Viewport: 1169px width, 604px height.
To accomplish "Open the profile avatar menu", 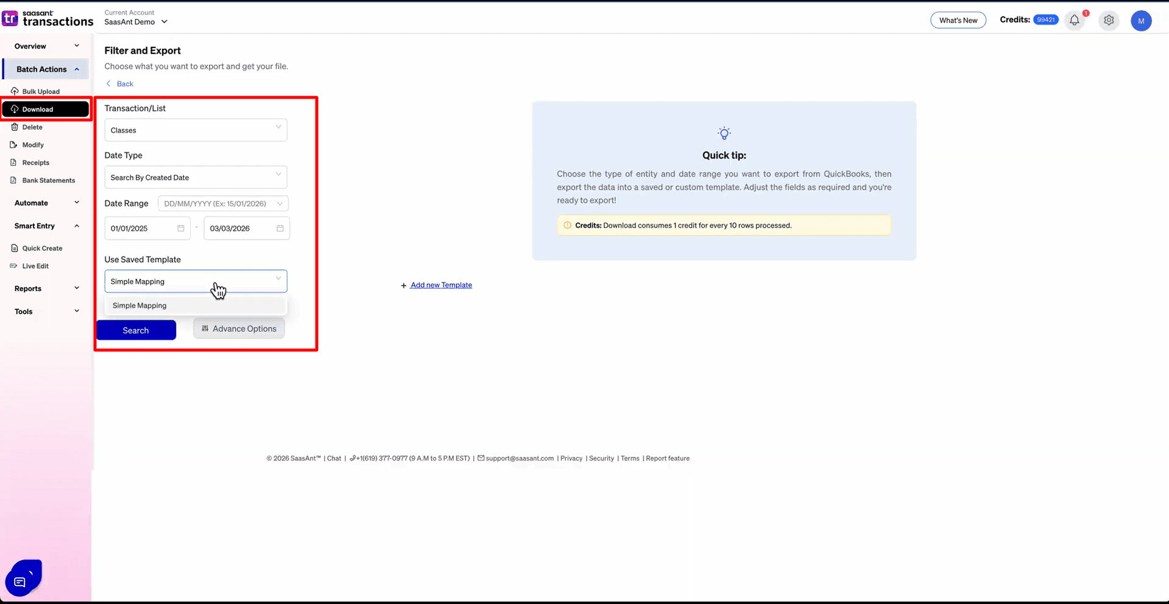I will (1142, 20).
